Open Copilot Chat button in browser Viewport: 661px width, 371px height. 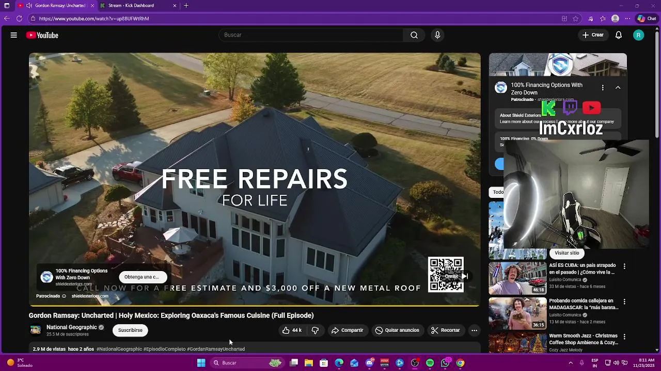tap(647, 19)
